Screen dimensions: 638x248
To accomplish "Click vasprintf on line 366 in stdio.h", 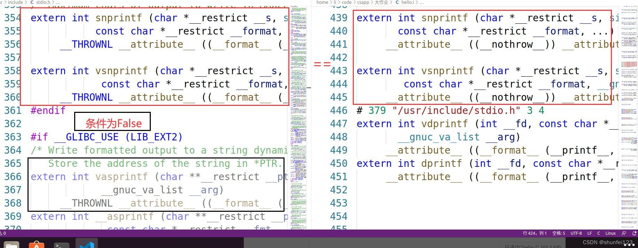I will pyautogui.click(x=121, y=177).
